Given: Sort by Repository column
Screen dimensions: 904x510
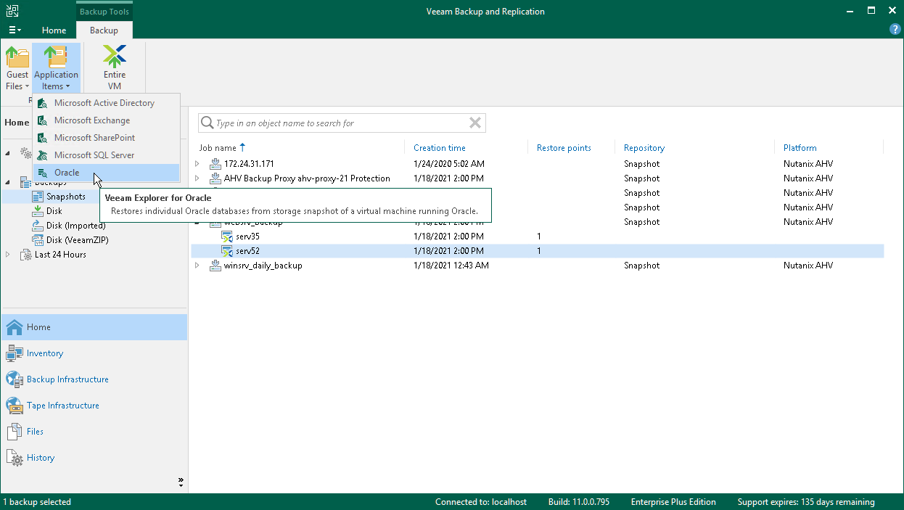Looking at the screenshot, I should (644, 148).
